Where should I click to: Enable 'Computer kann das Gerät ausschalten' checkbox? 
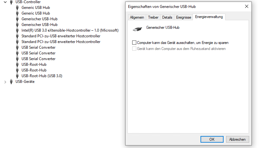(x=134, y=43)
